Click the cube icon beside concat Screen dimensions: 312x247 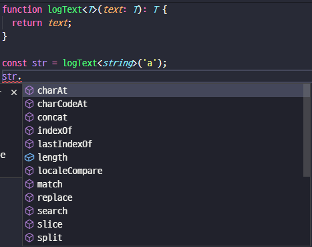(29, 117)
